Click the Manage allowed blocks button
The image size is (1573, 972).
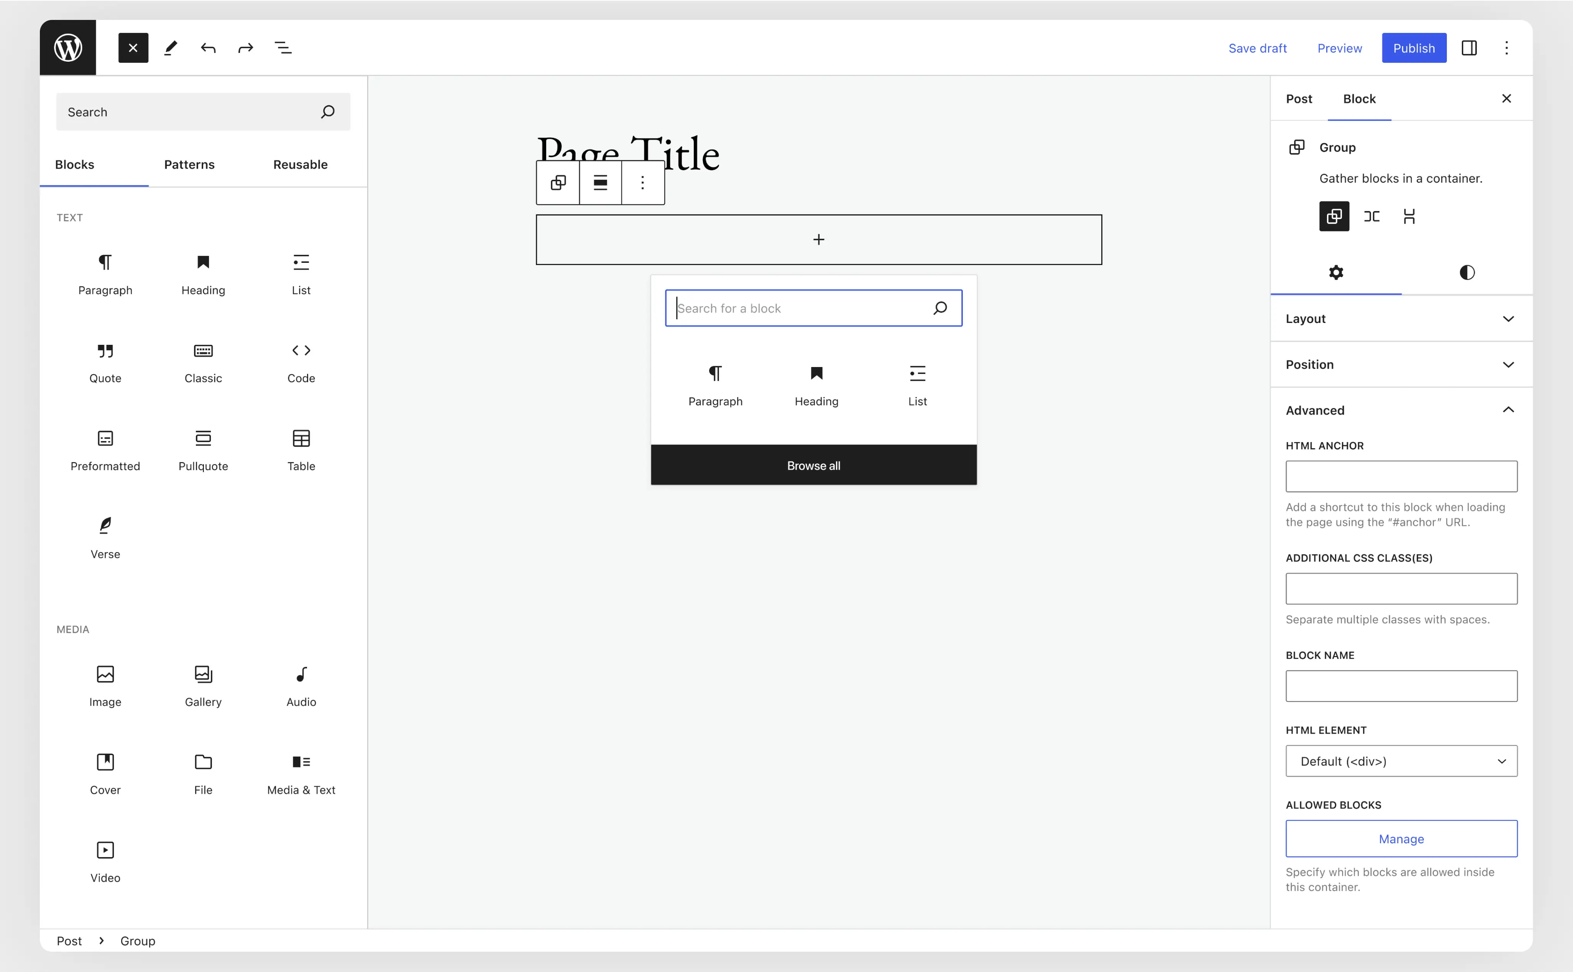coord(1401,839)
